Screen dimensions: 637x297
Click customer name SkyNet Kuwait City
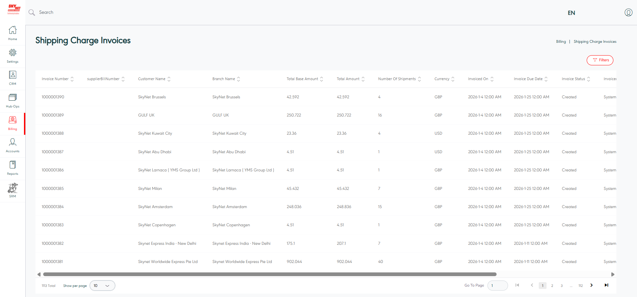point(155,133)
